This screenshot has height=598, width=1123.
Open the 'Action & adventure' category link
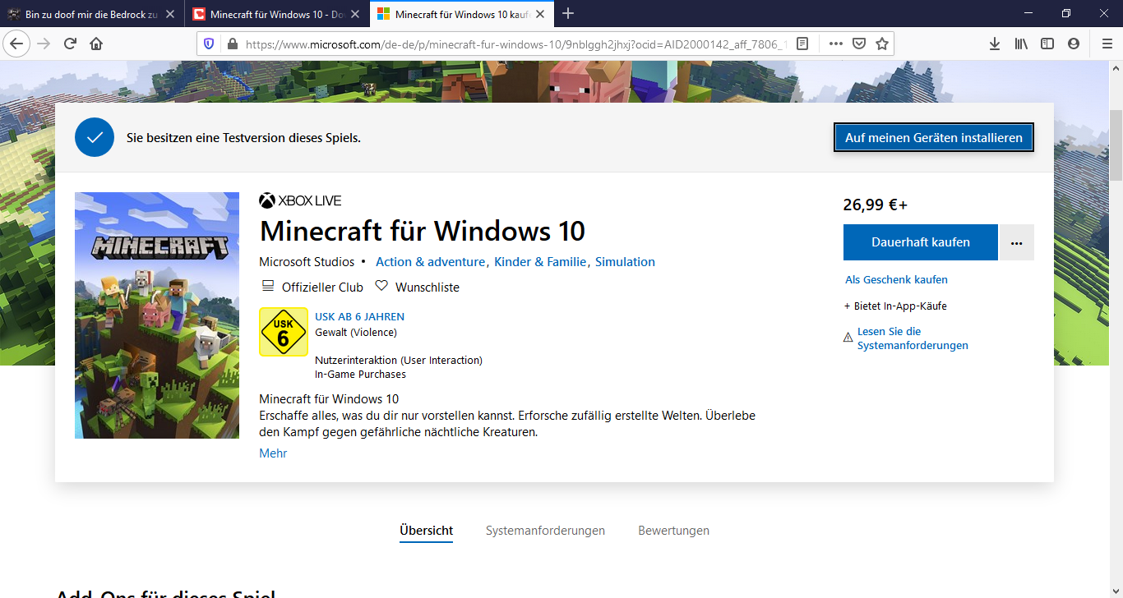(430, 262)
